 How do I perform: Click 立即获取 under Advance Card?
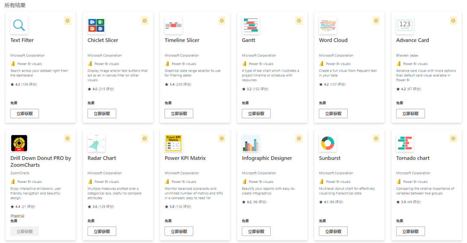tap(410, 114)
